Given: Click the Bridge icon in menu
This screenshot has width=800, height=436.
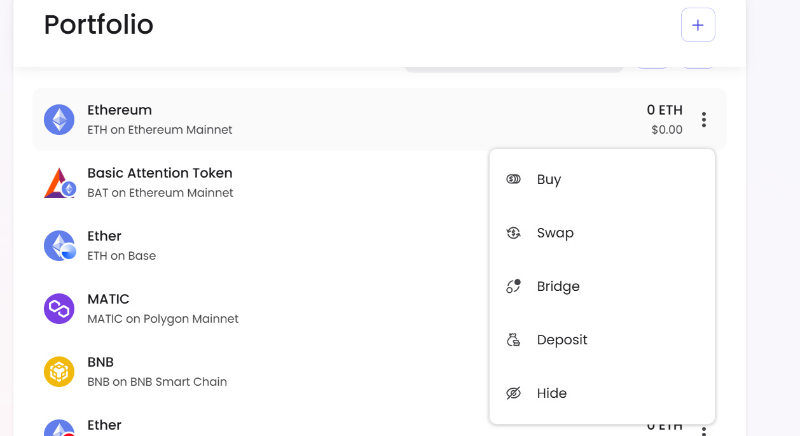Looking at the screenshot, I should point(513,286).
